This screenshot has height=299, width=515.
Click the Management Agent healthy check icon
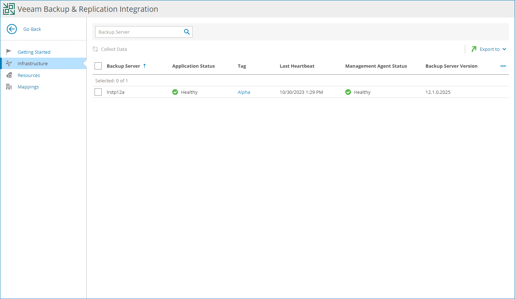348,92
